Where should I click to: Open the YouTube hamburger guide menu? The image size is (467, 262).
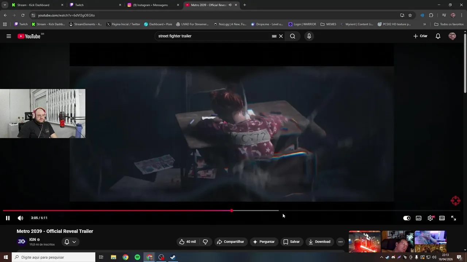[x=9, y=36]
